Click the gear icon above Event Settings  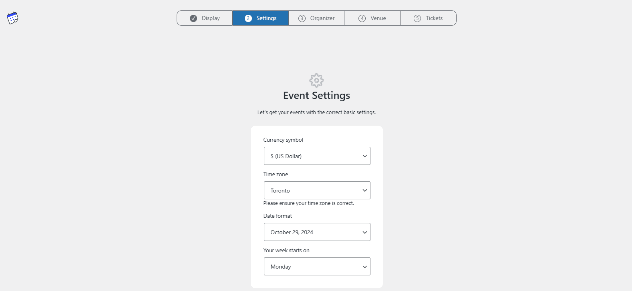pos(316,80)
